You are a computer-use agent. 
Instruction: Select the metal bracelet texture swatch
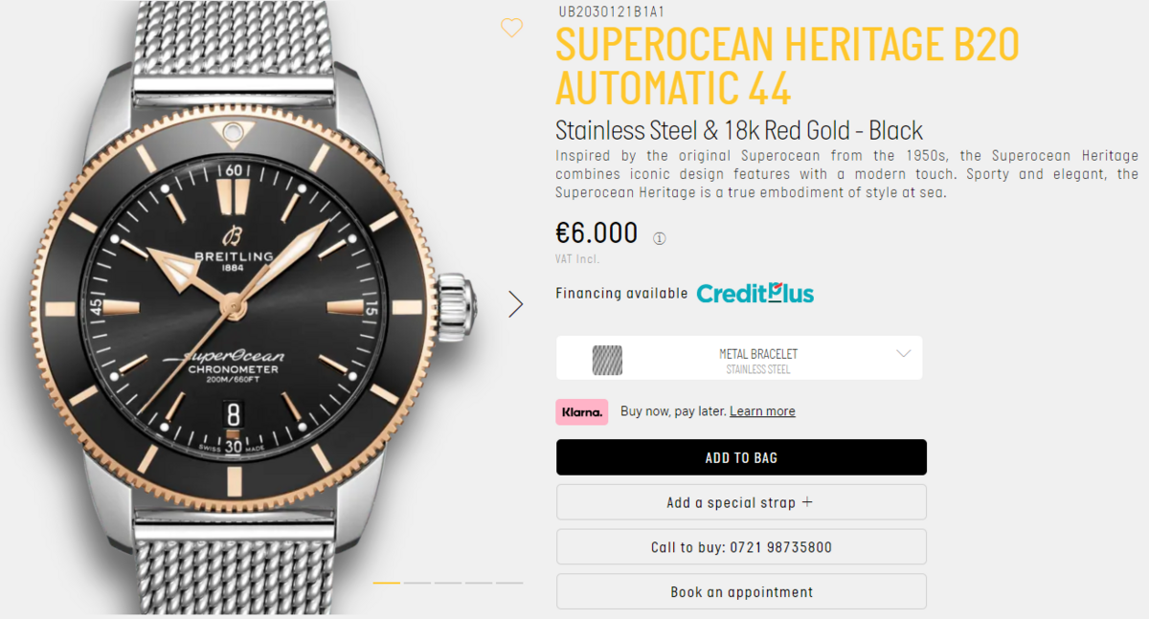click(607, 360)
